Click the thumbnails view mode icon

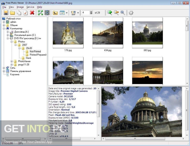(62, 13)
